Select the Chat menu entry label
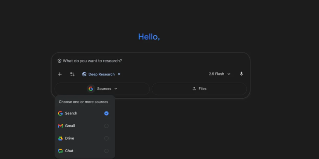This screenshot has width=319, height=159. pyautogui.click(x=69, y=151)
